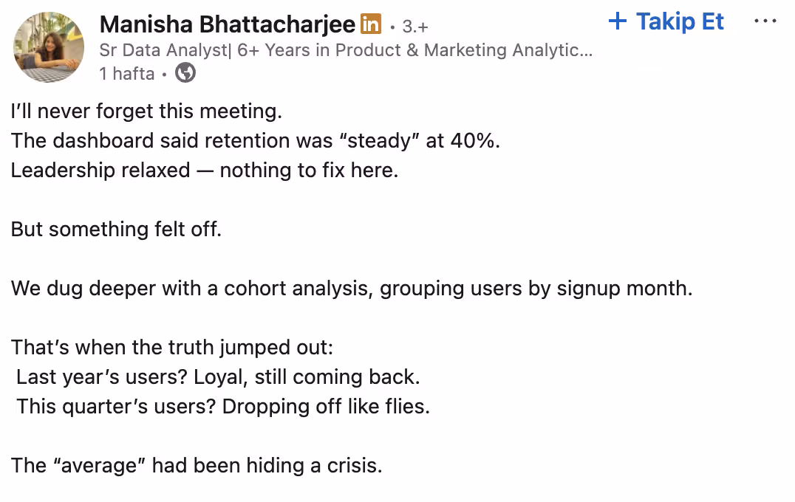
Task: Click the "3.+" connection degree indicator
Action: point(415,24)
